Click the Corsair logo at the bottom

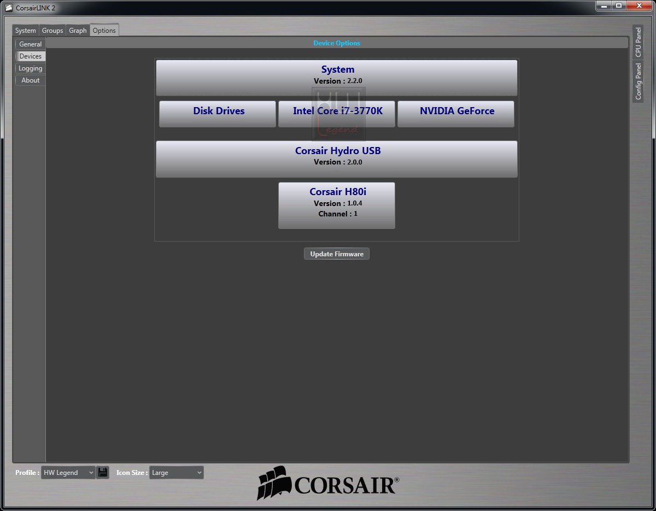point(328,483)
